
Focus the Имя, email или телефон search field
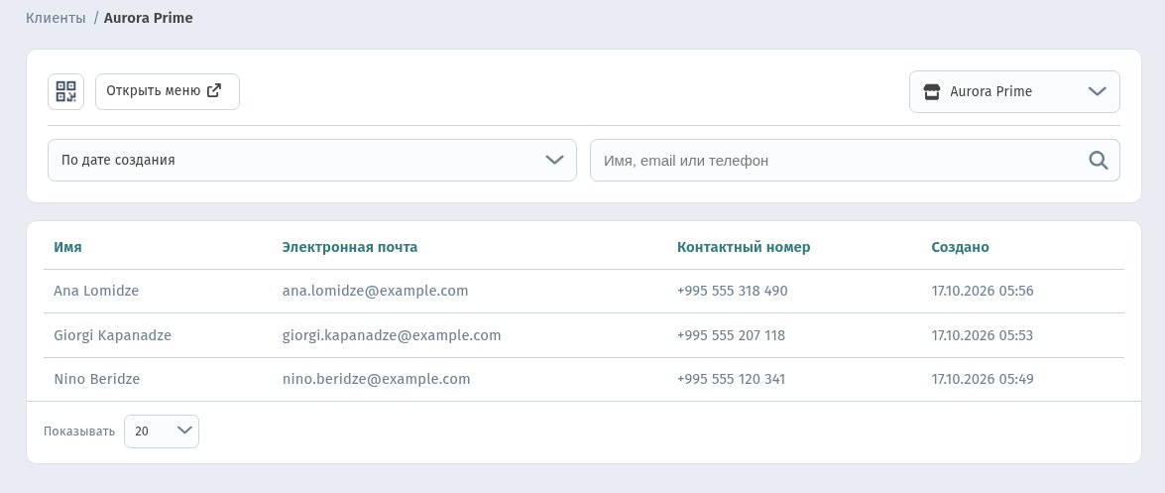(x=855, y=160)
